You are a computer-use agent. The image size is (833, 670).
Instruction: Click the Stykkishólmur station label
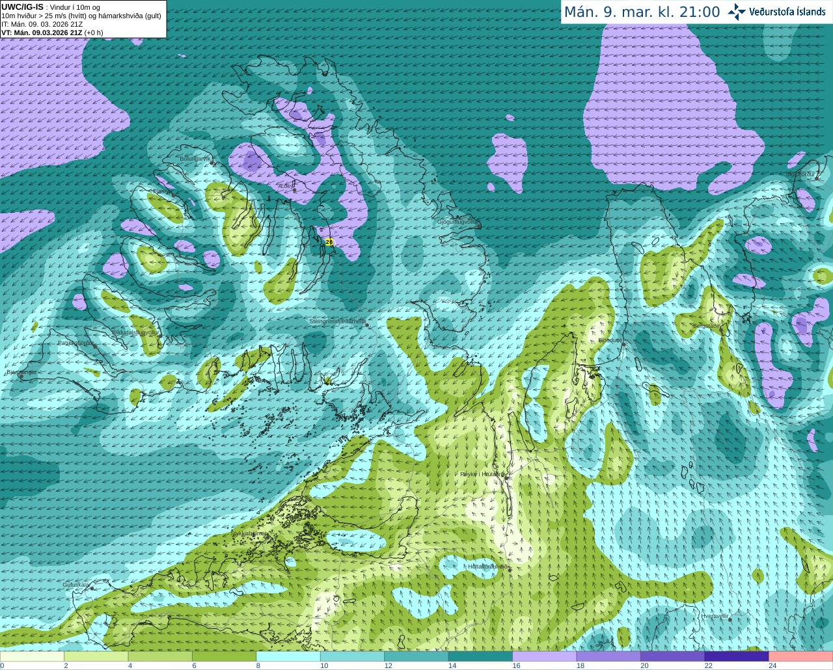click(249, 533)
